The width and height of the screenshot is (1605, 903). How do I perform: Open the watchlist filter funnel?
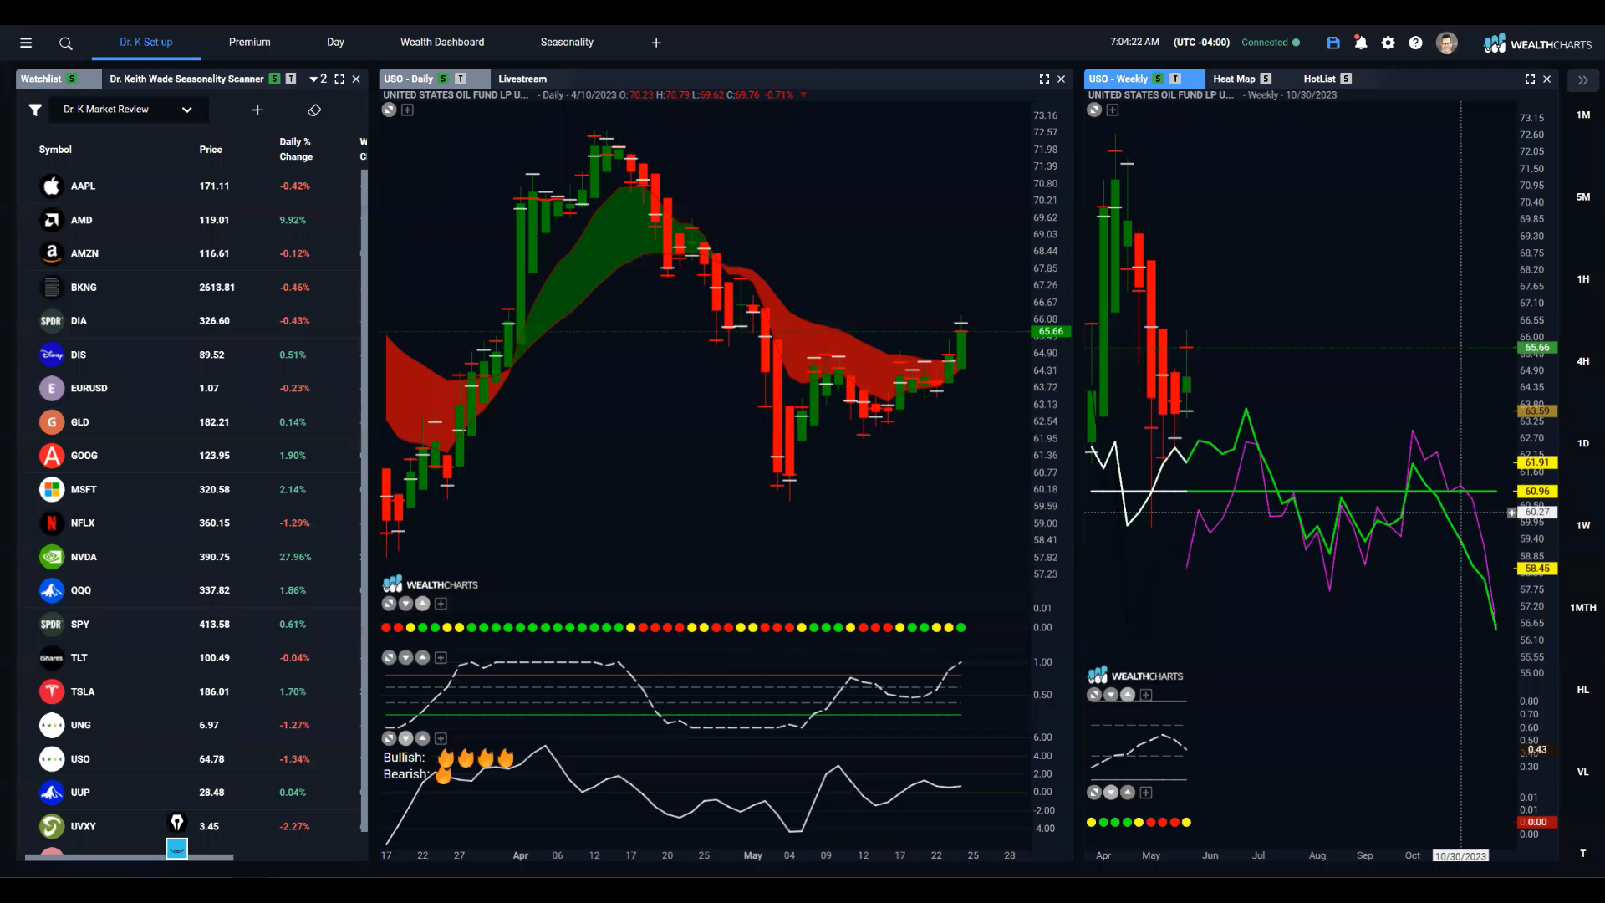click(x=35, y=110)
